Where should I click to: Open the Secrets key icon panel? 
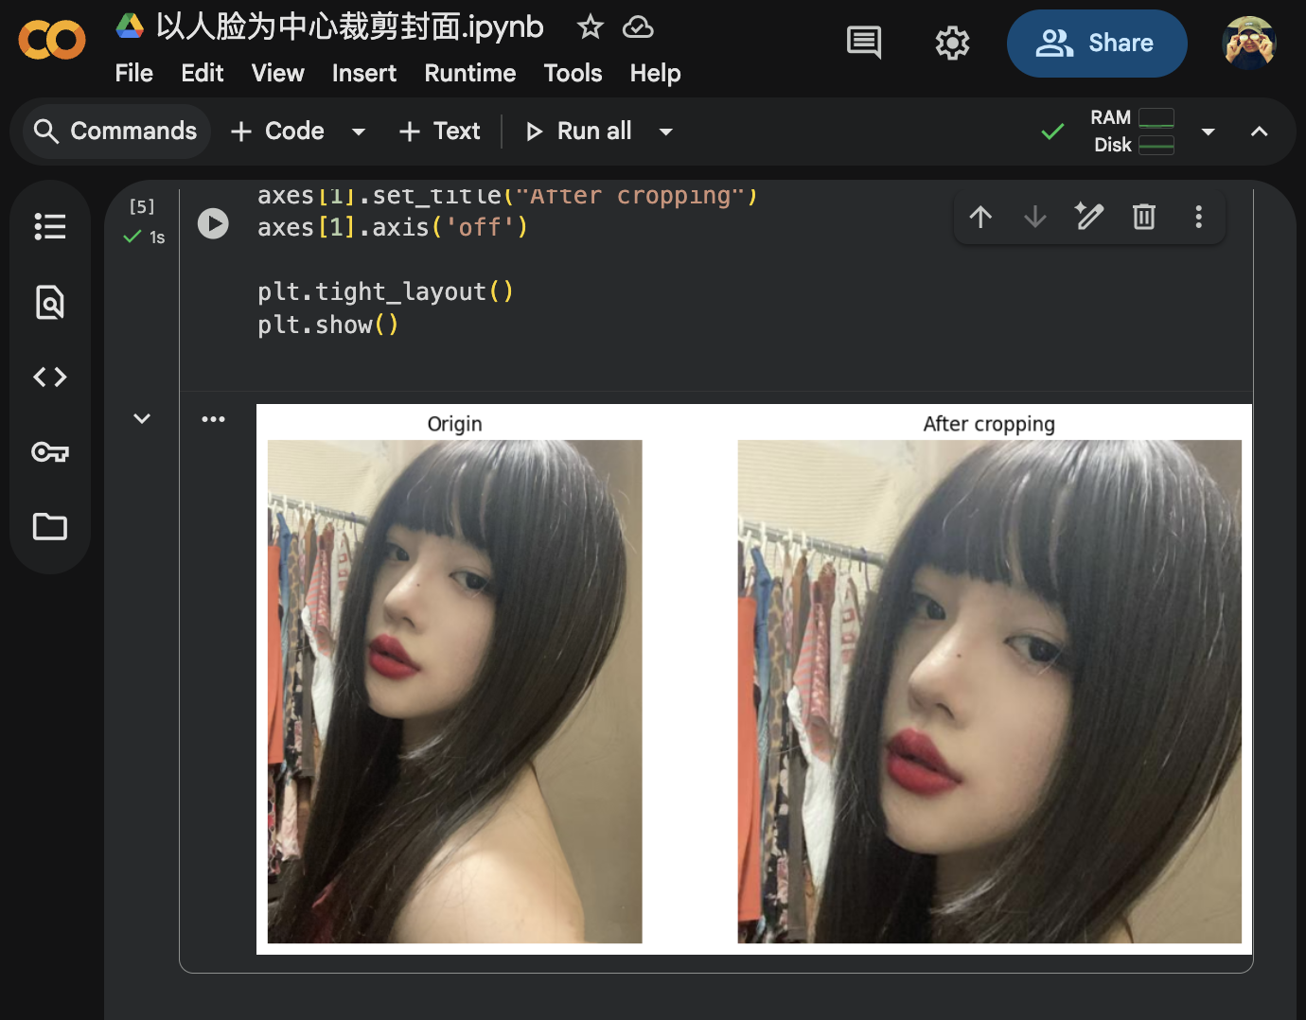tap(50, 452)
